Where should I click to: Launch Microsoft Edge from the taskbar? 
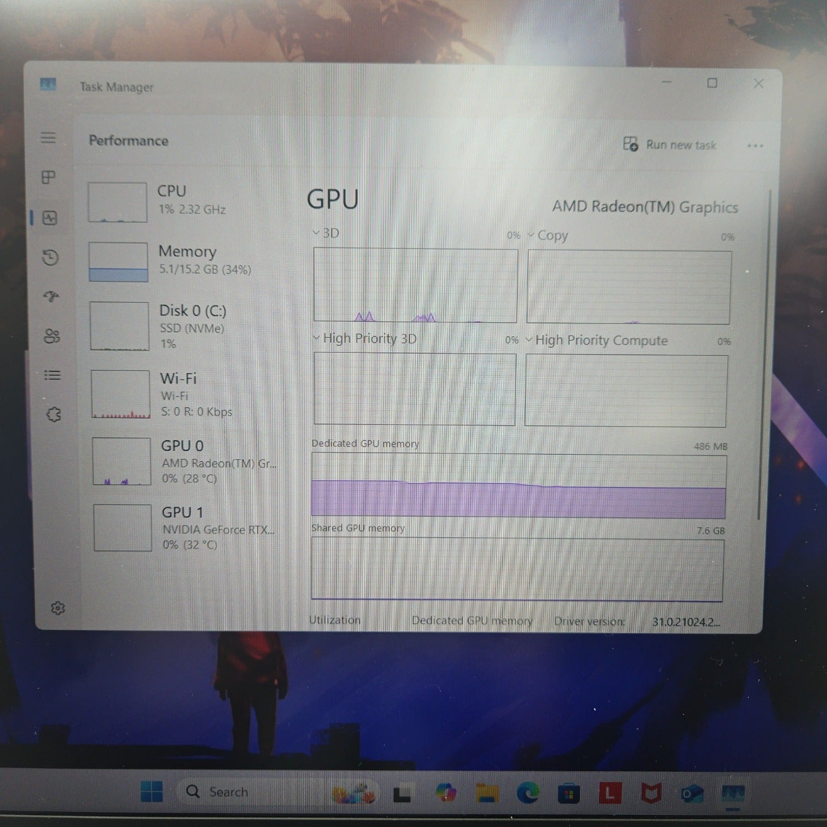[528, 793]
